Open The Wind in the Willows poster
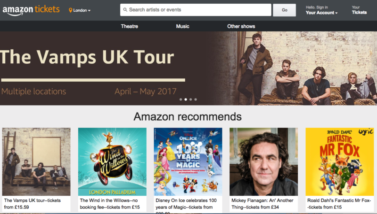 click(x=112, y=161)
